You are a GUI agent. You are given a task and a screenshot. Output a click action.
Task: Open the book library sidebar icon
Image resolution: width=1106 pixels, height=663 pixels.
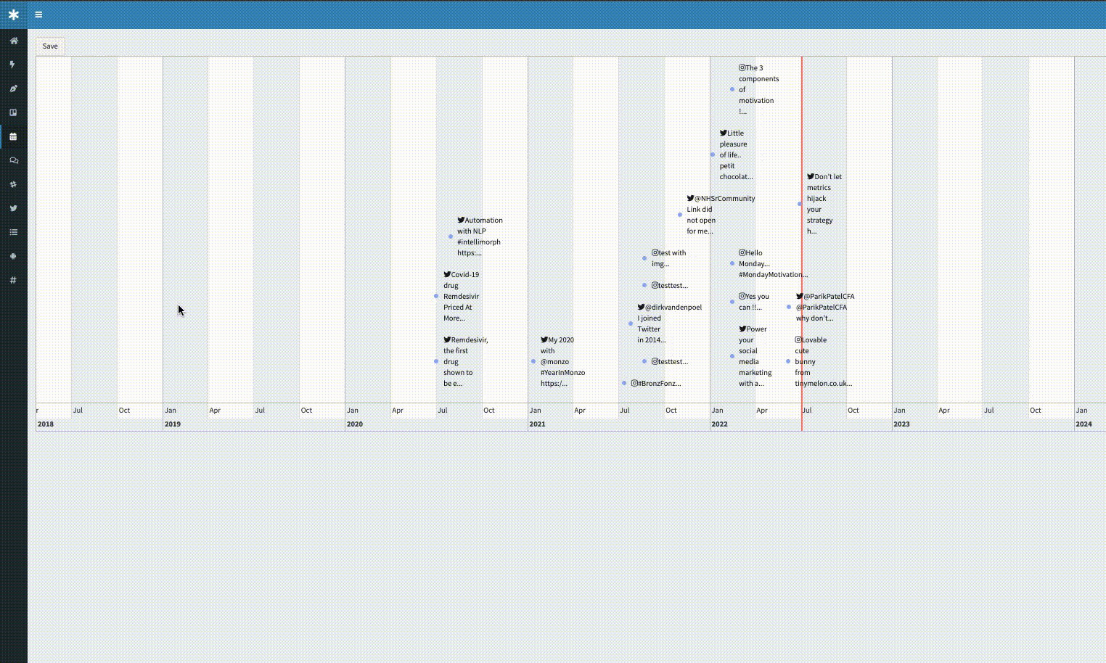click(x=13, y=112)
